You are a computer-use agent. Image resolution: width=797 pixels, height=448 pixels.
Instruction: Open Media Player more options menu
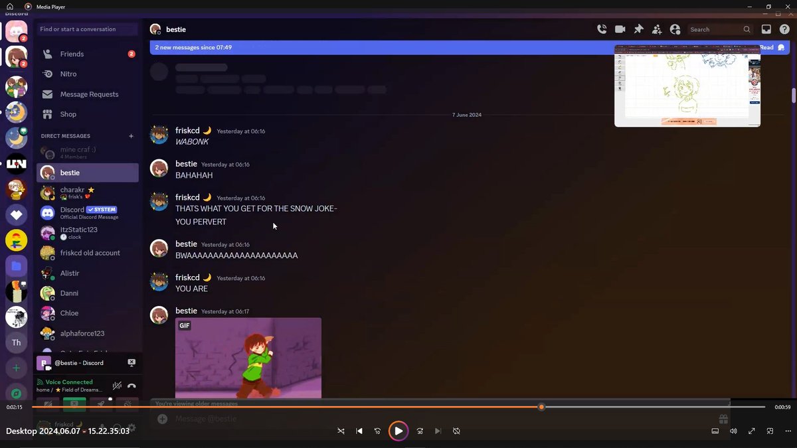coord(788,431)
